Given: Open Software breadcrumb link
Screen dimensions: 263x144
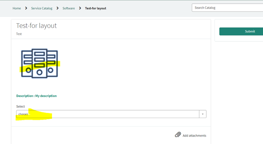Looking at the screenshot, I should coord(69,8).
